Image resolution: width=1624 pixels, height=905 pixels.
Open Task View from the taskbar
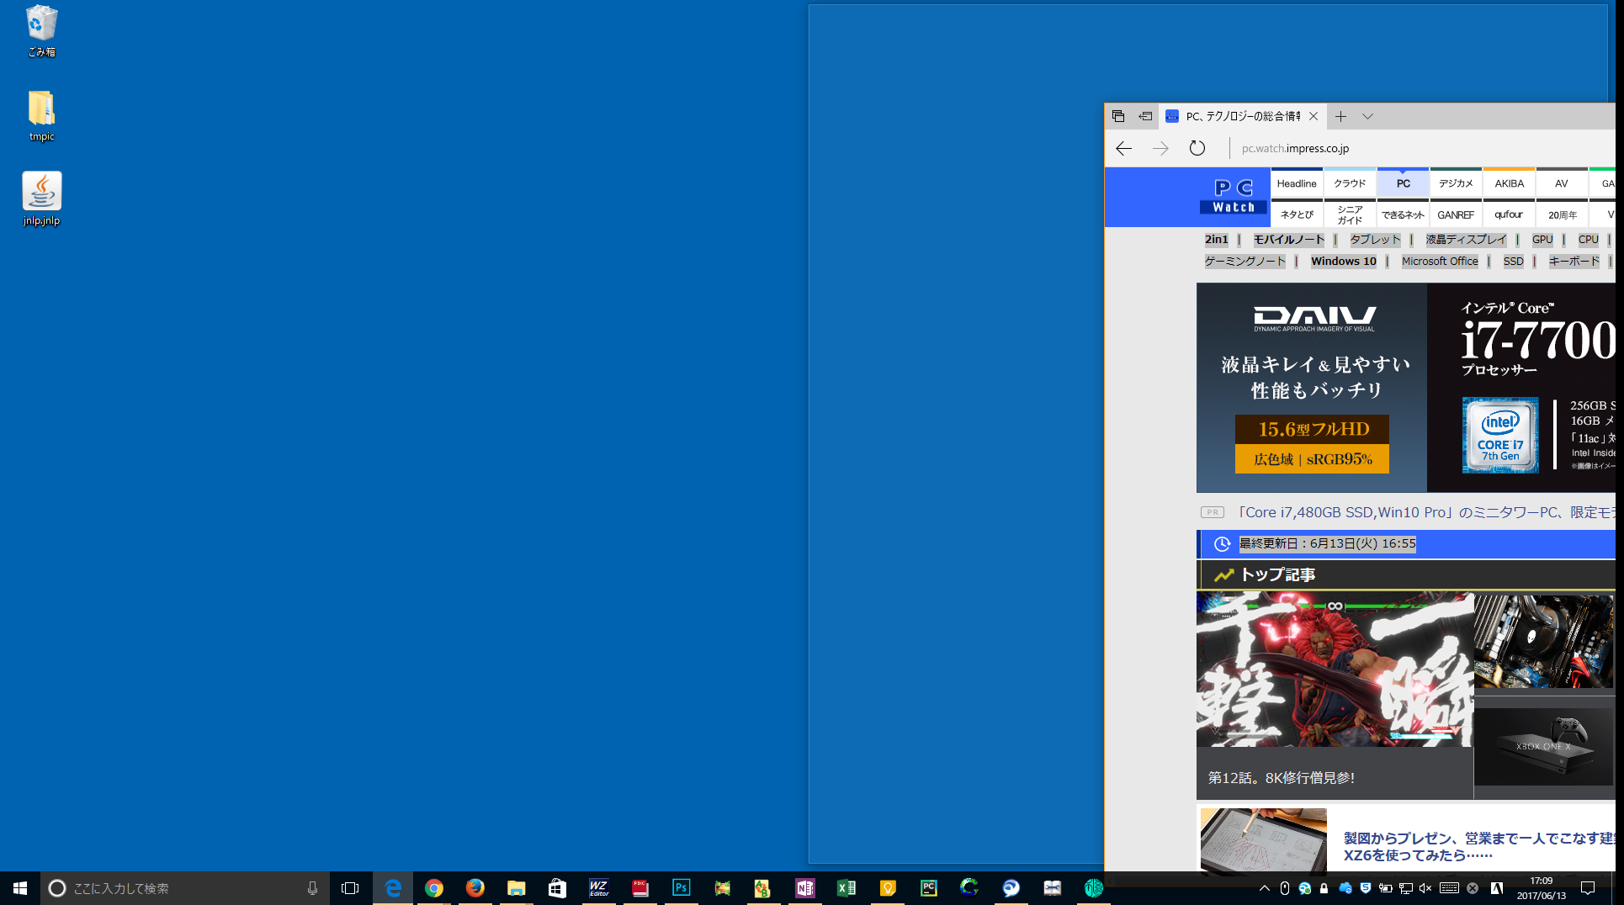[x=350, y=887]
